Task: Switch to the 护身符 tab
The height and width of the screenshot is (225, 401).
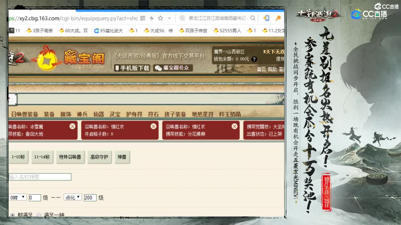Action: click(134, 114)
